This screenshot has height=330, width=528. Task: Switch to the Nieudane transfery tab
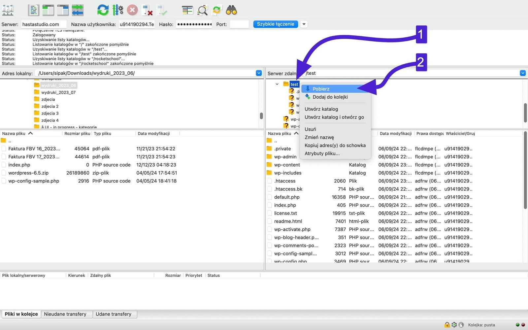[65, 314]
